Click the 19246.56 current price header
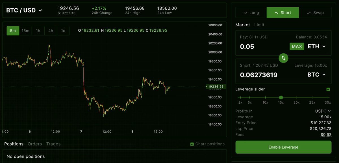Screen dimensions: 339x163 coord(68,8)
